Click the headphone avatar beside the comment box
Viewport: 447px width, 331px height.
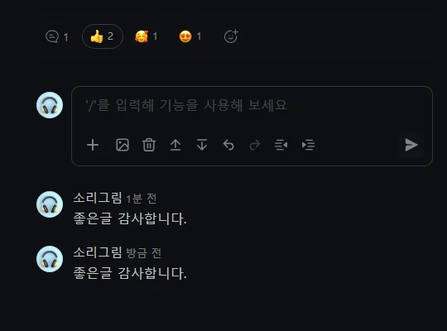pyautogui.click(x=50, y=105)
